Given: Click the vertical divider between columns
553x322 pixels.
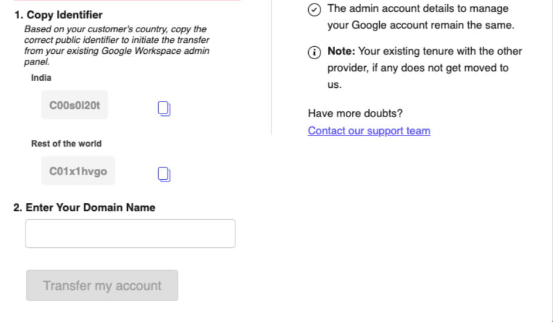Looking at the screenshot, I should click(272, 66).
